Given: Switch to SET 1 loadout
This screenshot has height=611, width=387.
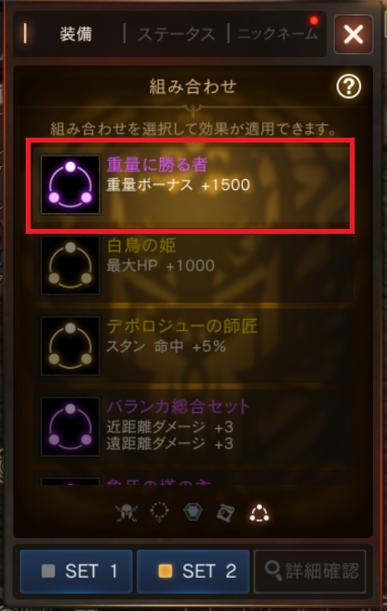Looking at the screenshot, I should [76, 571].
